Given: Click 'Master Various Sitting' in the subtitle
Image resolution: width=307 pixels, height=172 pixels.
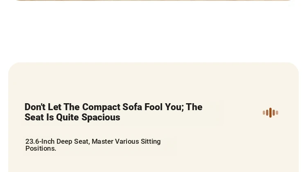Looking at the screenshot, I should (126, 141).
